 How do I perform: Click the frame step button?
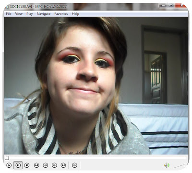(74, 165)
